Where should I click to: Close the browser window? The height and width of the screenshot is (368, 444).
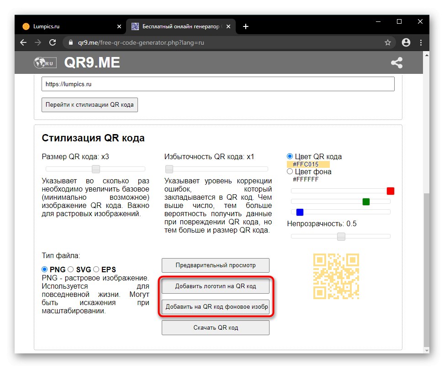[x=420, y=21]
